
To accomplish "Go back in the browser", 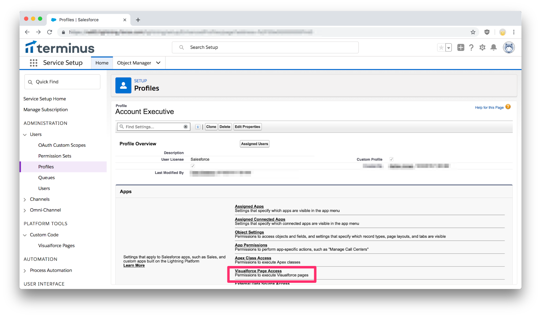I will tap(27, 32).
